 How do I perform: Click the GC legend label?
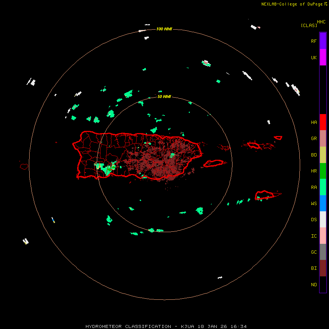pyautogui.click(x=314, y=252)
